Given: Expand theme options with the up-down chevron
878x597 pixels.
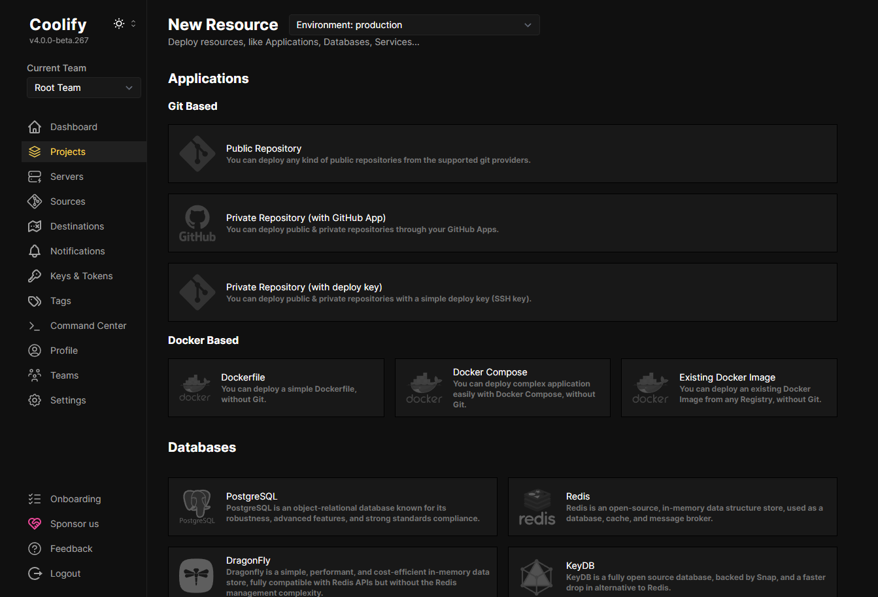Looking at the screenshot, I should 133,24.
